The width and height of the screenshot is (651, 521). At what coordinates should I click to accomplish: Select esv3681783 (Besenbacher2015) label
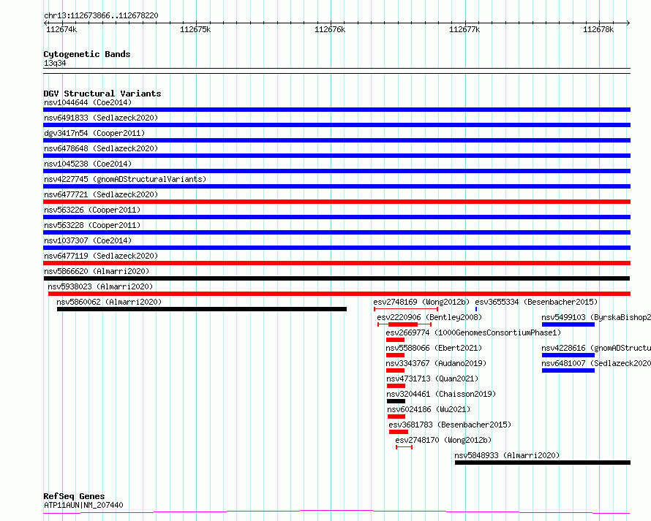450,425
